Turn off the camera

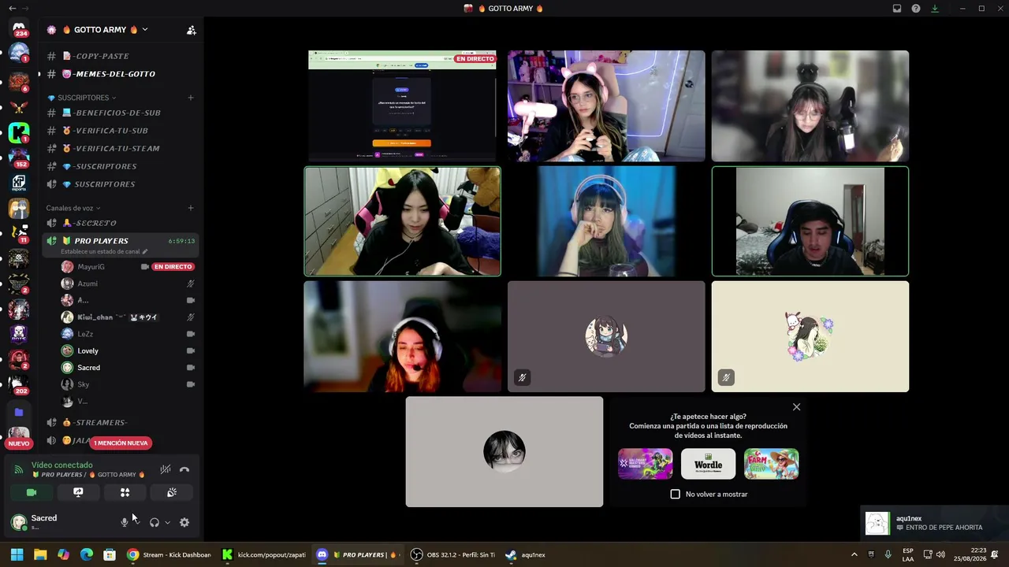point(32,492)
